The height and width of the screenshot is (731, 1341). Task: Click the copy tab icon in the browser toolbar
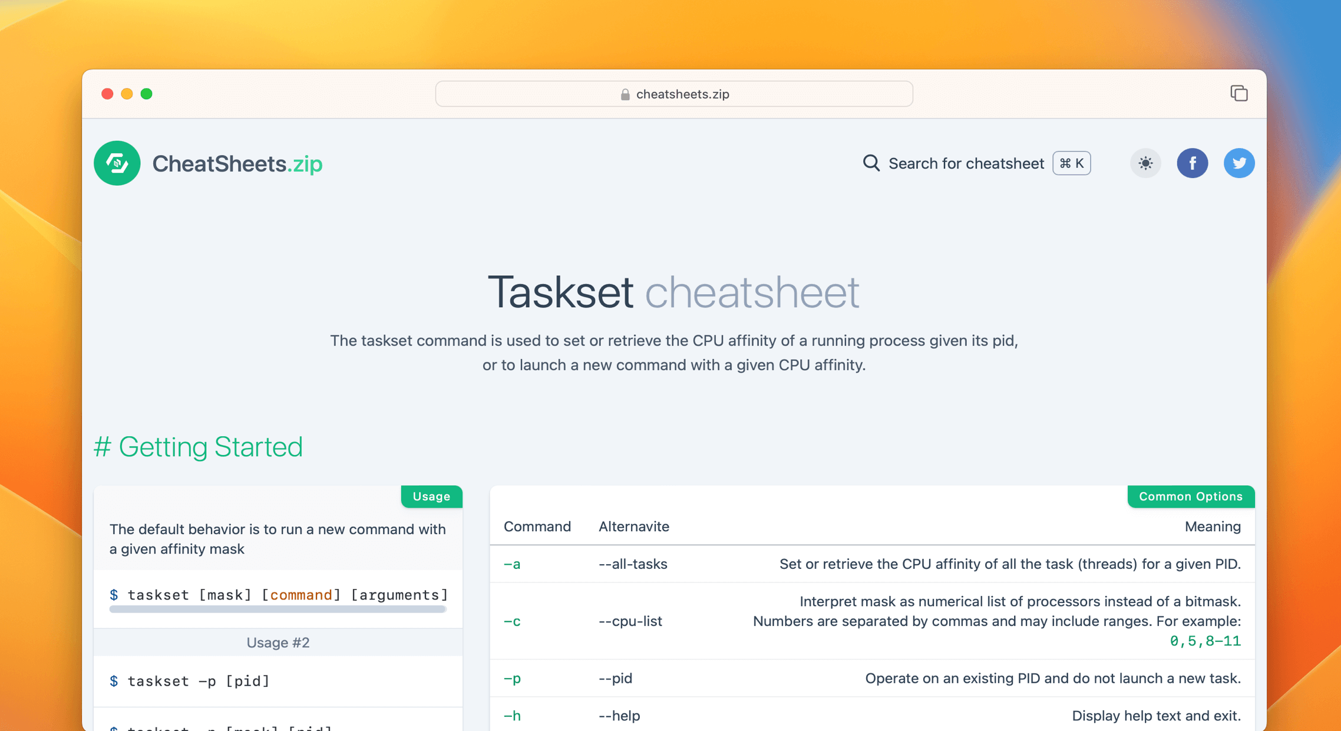pyautogui.click(x=1238, y=93)
